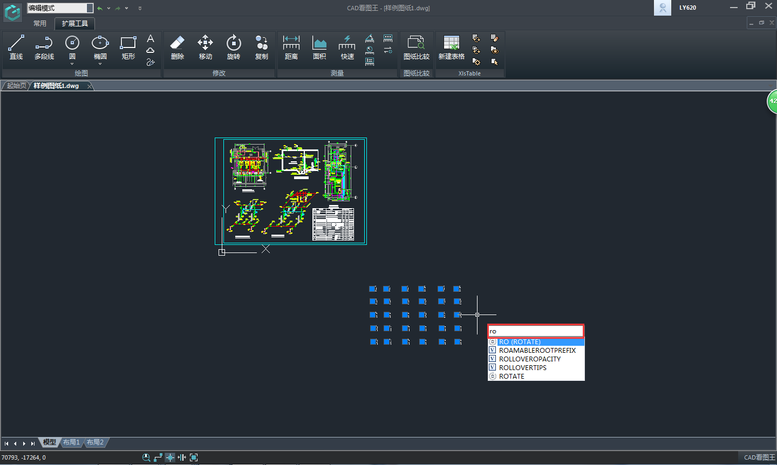This screenshot has width=777, height=465.
Task: Choose ROLLOVERTIPS from the autocomplete list
Action: tap(522, 368)
